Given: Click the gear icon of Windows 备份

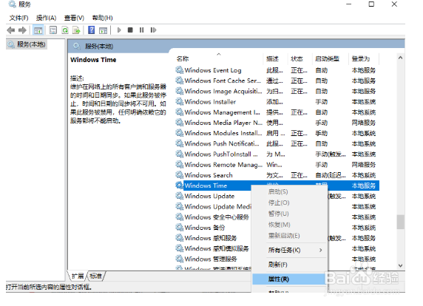Looking at the screenshot, I should pos(180,228).
